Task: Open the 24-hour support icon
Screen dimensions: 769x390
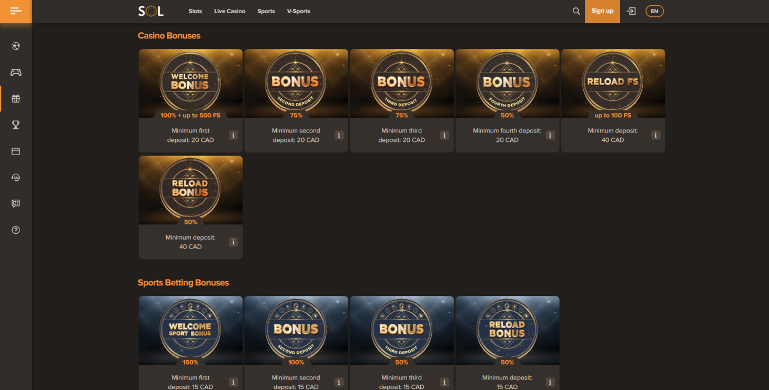Action: click(x=16, y=178)
